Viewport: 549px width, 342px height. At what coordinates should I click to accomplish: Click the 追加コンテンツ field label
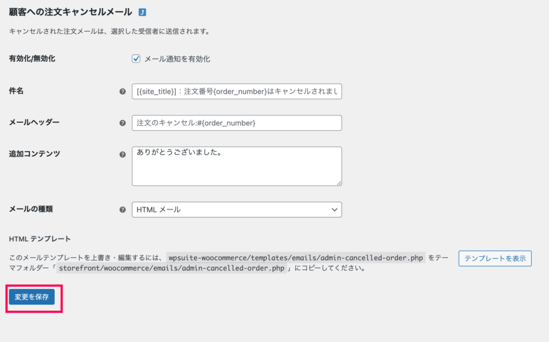[x=35, y=154]
